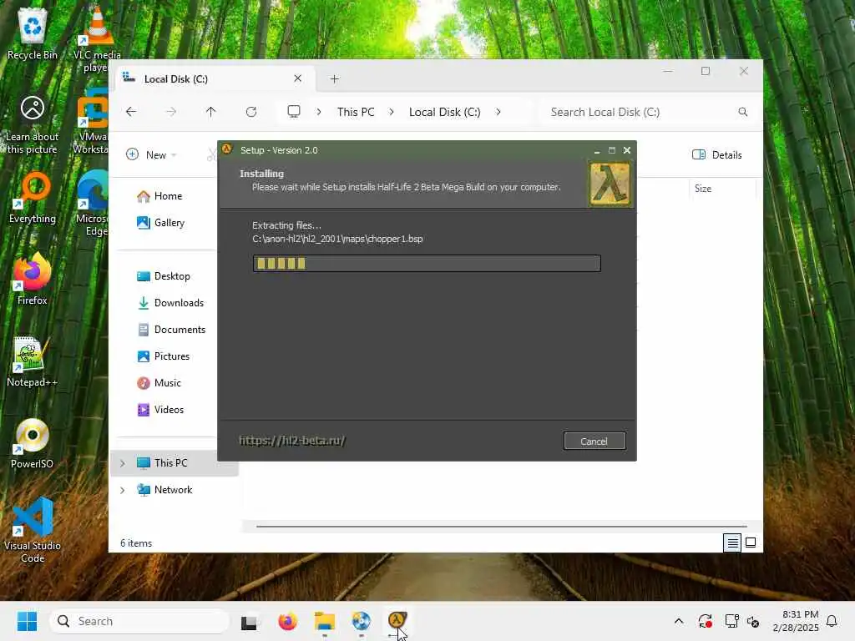Image resolution: width=855 pixels, height=641 pixels.
Task: Expand chevron after This PC breadcrumb
Action: coord(392,112)
